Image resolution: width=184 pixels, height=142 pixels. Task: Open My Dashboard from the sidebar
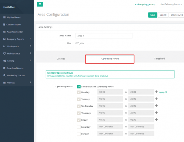[x=14, y=17]
